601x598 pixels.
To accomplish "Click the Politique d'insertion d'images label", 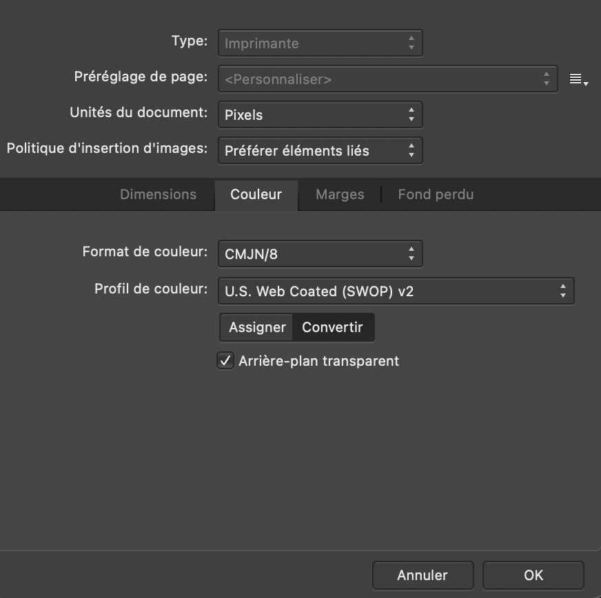I will point(107,148).
